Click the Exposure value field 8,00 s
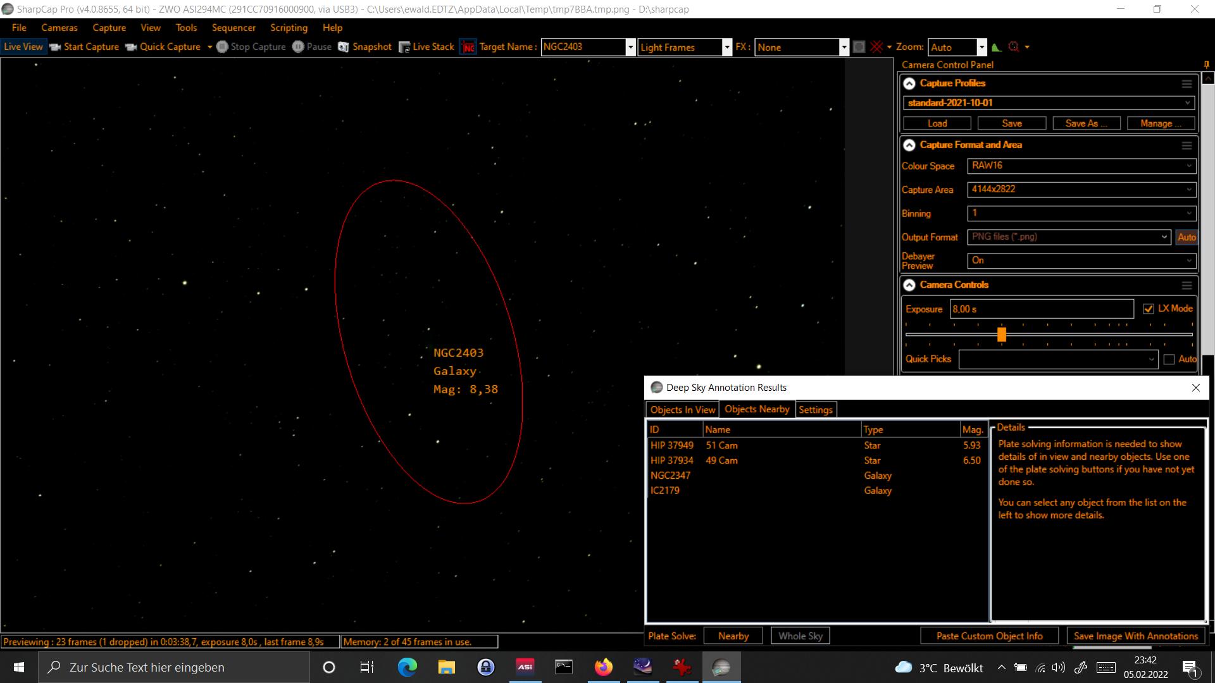 click(x=1042, y=309)
